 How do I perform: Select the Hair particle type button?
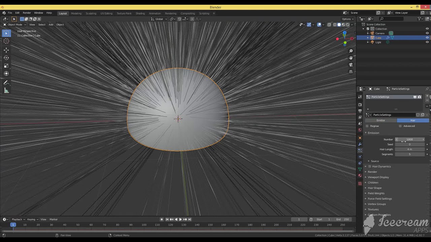(413, 120)
